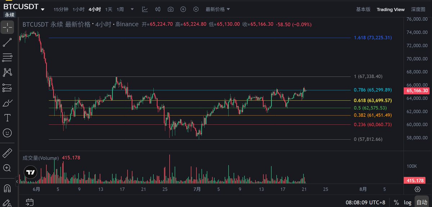Activate the zoom-in magnifier tool
This screenshot has height=207, width=432.
tap(7, 168)
